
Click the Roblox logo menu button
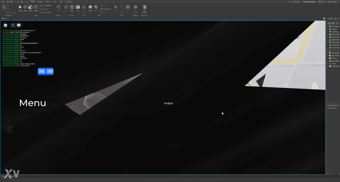(5, 25)
